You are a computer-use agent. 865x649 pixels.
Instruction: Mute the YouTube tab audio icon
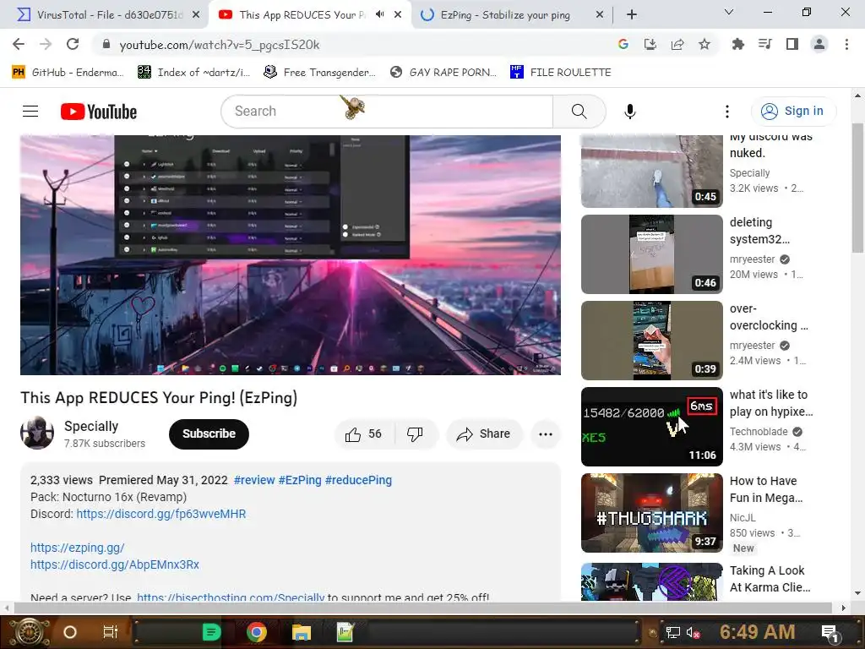pos(380,14)
